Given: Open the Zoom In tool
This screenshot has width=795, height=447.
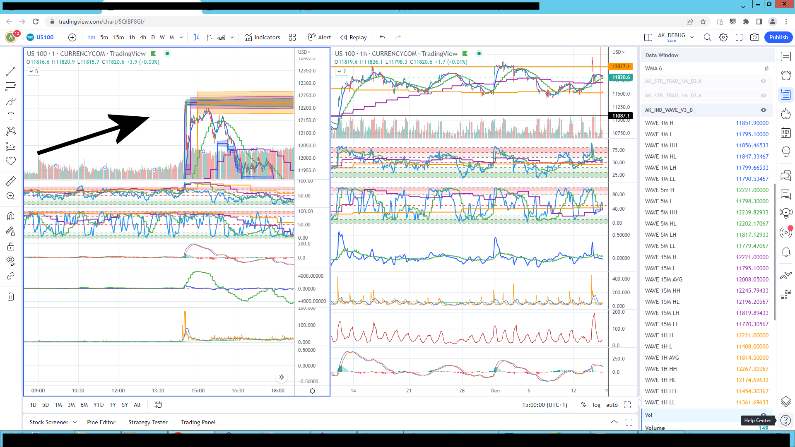Looking at the screenshot, I should pos(11,196).
